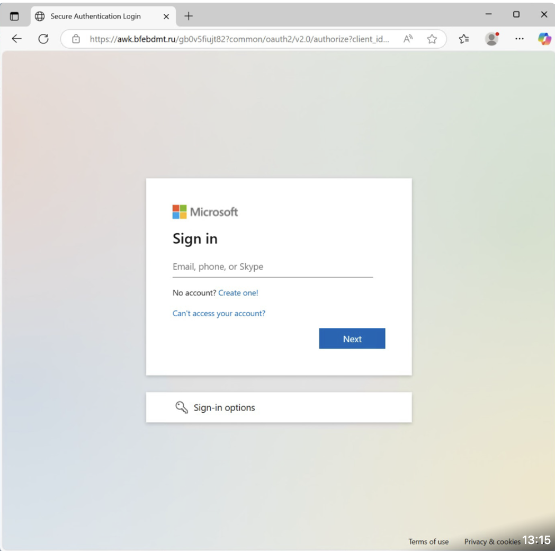Click the "No account?" text

tap(194, 293)
